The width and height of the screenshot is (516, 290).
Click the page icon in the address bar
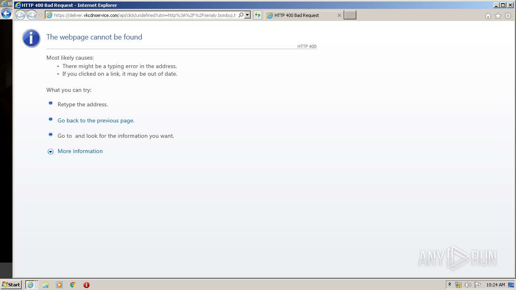coord(50,15)
